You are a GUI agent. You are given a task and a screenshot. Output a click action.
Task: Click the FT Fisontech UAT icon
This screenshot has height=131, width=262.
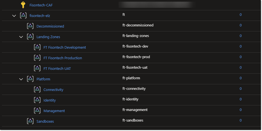pyautogui.click(x=37, y=68)
